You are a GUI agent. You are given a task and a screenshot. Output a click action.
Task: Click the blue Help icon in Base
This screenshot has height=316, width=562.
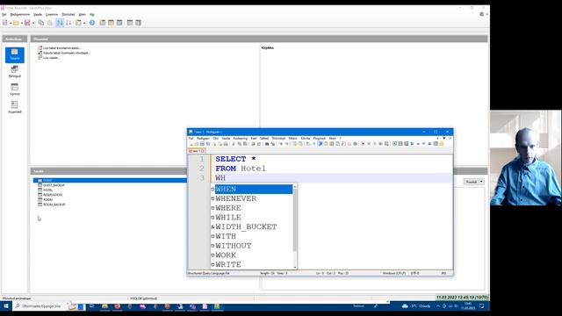[92, 23]
